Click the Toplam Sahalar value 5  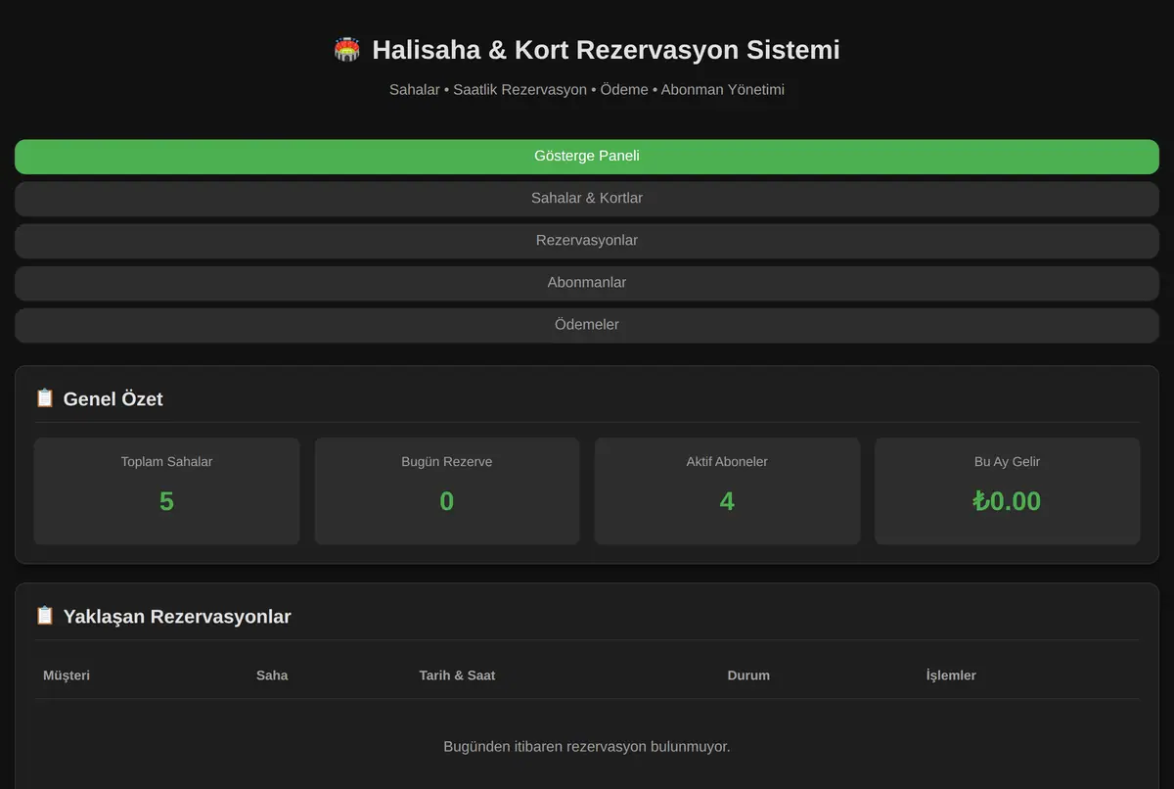pos(166,501)
